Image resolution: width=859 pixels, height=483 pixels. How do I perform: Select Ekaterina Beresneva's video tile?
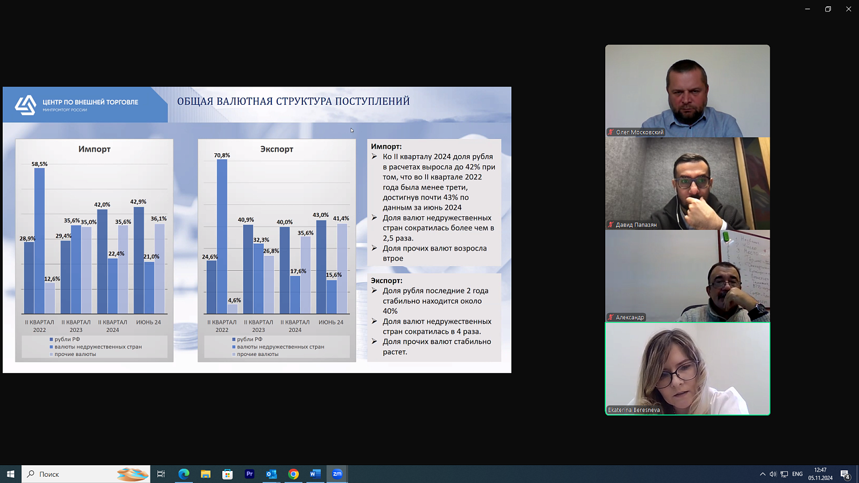[x=687, y=369]
